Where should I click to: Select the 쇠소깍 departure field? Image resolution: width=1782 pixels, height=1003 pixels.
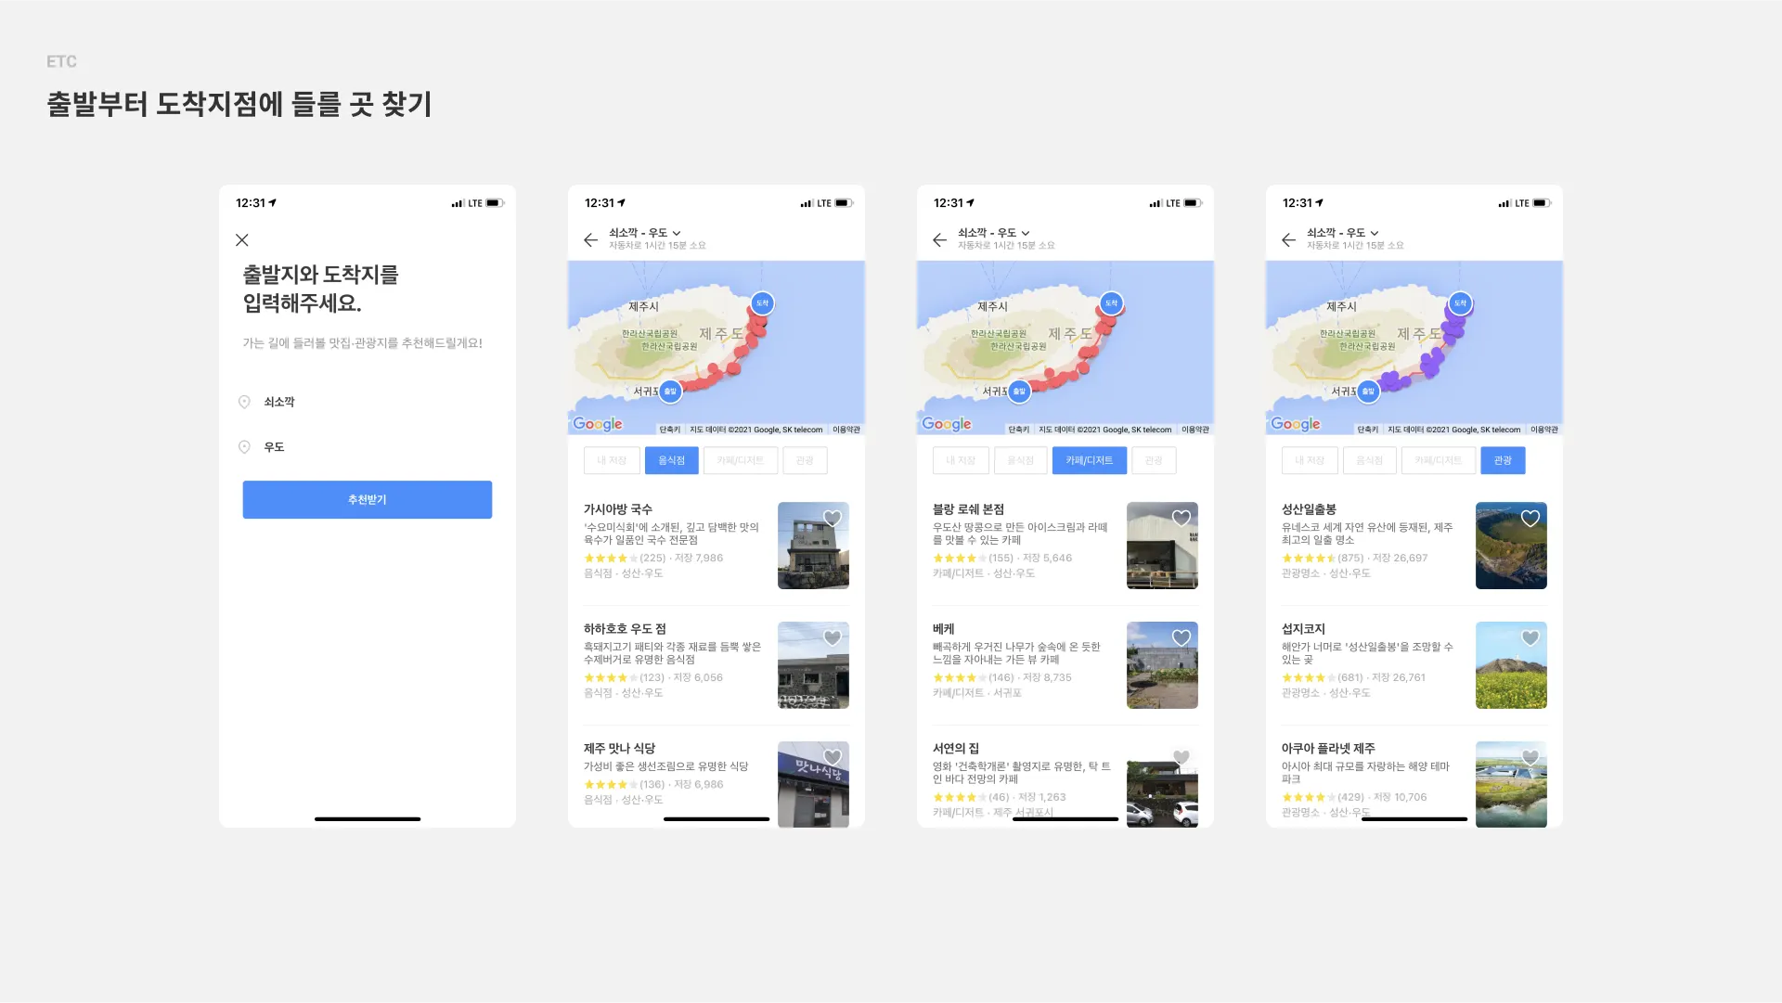click(x=279, y=402)
